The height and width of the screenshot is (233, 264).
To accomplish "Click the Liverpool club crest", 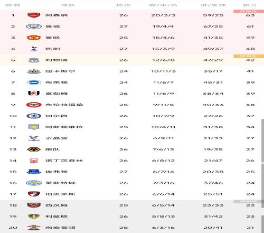I will point(34,60).
